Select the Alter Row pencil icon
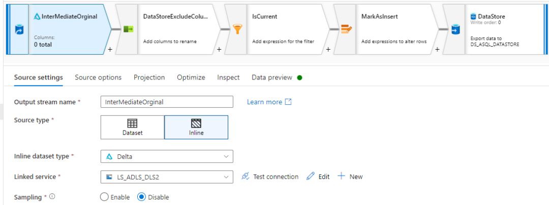The image size is (549, 205). pyautogui.click(x=347, y=30)
